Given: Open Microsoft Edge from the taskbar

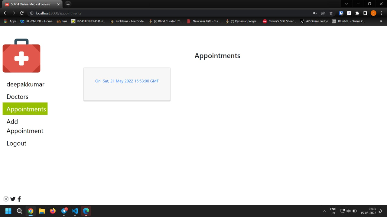Looking at the screenshot, I should (86, 211).
